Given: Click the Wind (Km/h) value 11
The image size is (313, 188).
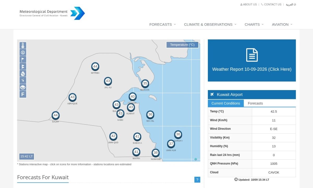Looking at the screenshot, I should [x=274, y=120].
